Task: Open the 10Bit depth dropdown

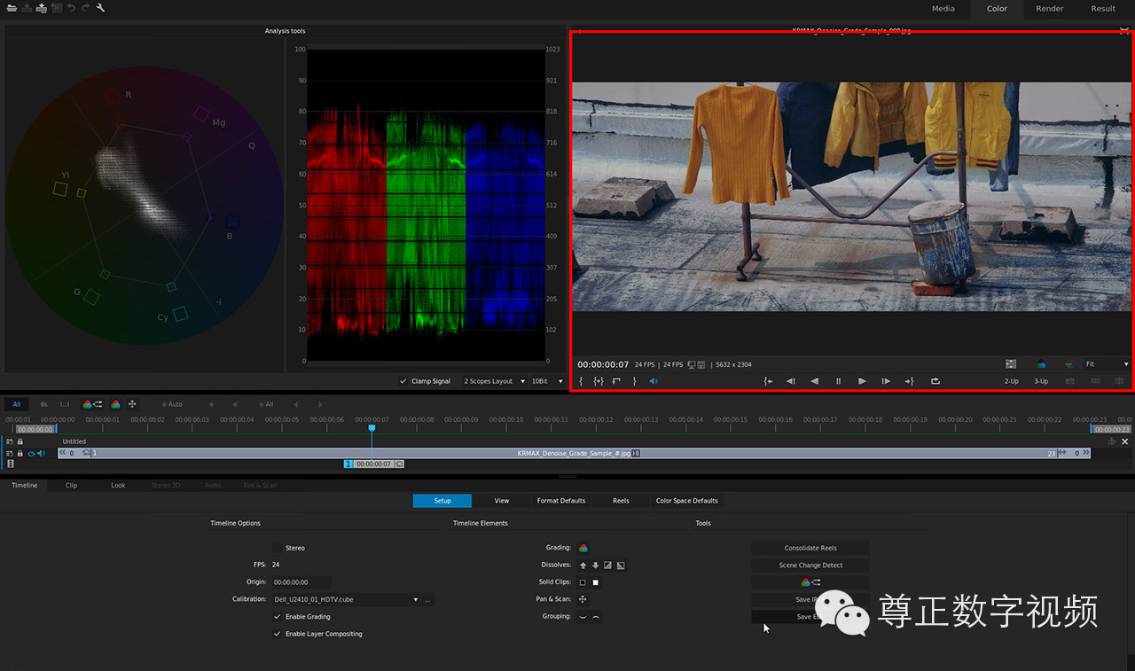Action: pos(546,381)
